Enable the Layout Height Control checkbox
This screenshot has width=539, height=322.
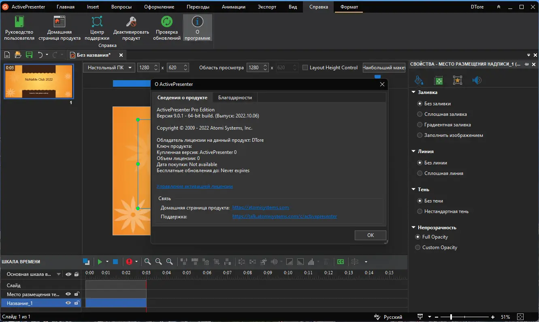pos(305,68)
